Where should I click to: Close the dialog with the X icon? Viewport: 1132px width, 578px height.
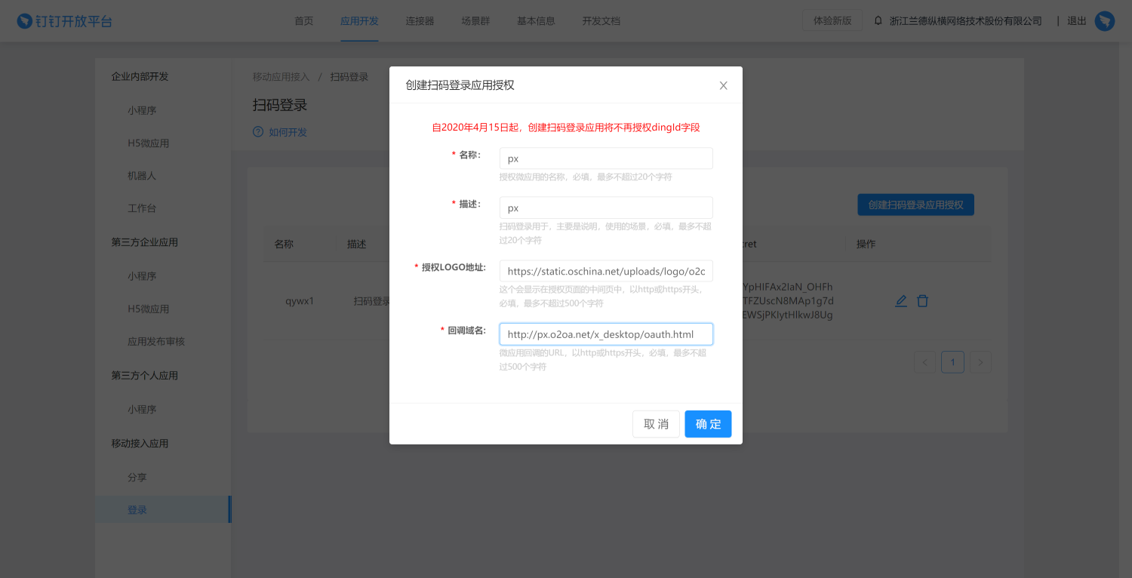(723, 85)
